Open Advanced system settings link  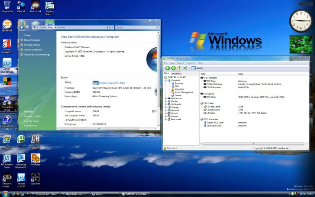[x=37, y=55]
